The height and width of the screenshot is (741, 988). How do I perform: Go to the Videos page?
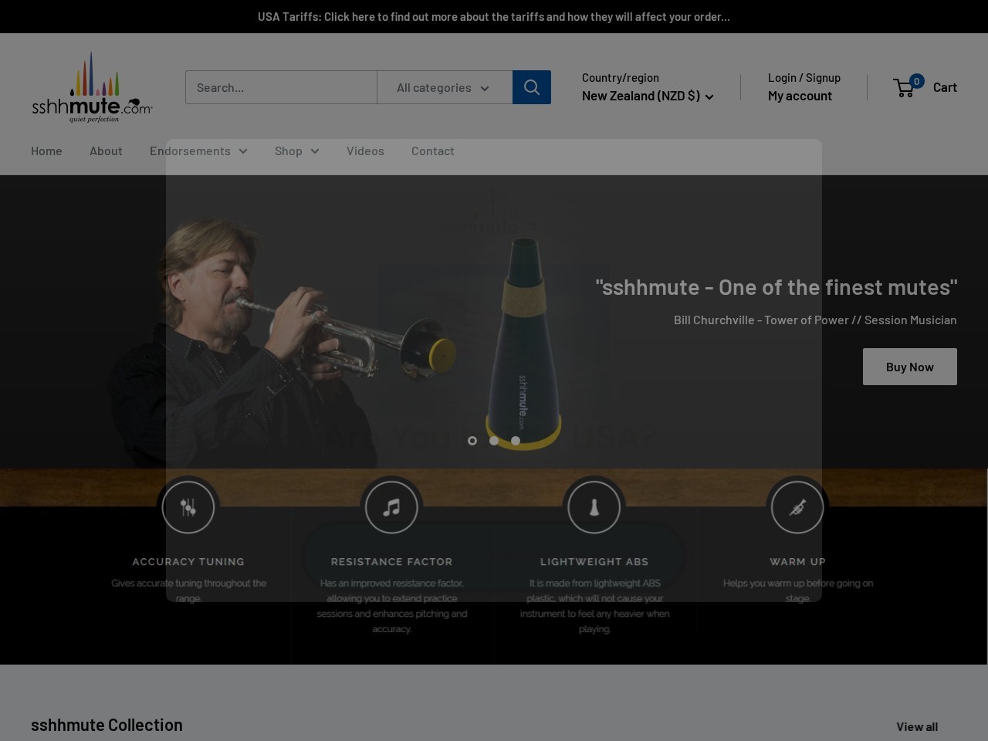(x=365, y=151)
